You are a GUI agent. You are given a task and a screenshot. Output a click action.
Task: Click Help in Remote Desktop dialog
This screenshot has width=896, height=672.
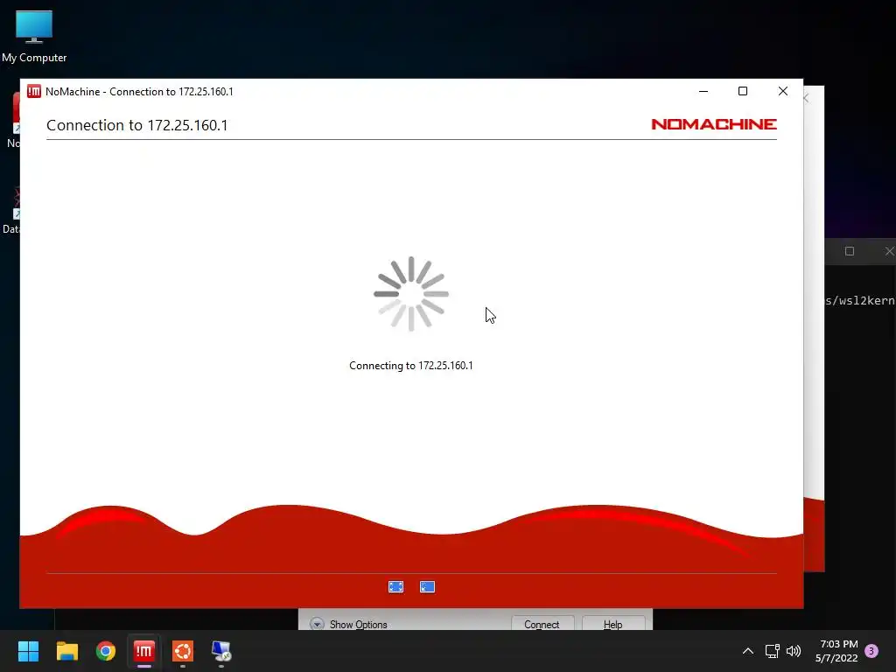click(x=613, y=624)
